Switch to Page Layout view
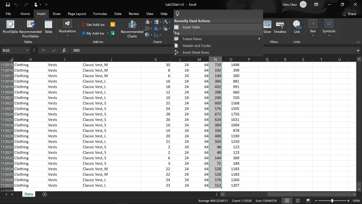 pyautogui.click(x=297, y=201)
